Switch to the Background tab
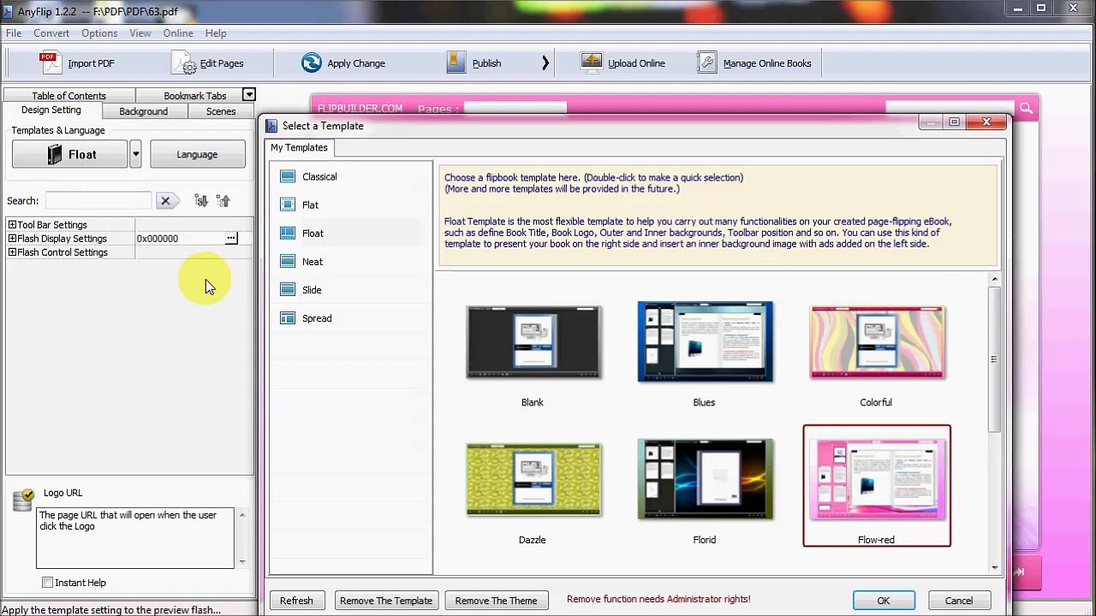1096x616 pixels. coord(143,111)
